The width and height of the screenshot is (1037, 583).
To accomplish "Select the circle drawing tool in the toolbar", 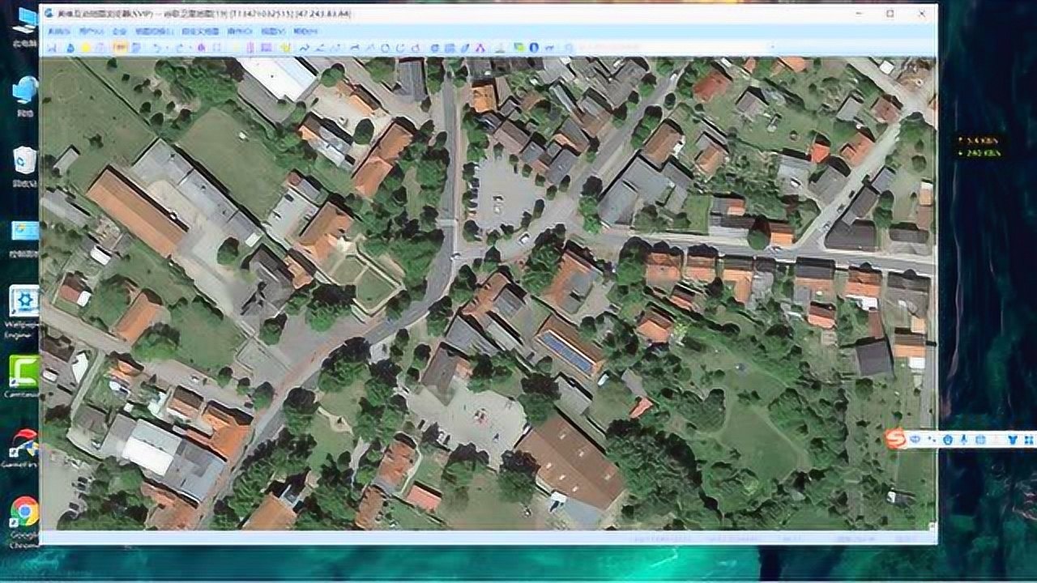I will pos(385,48).
